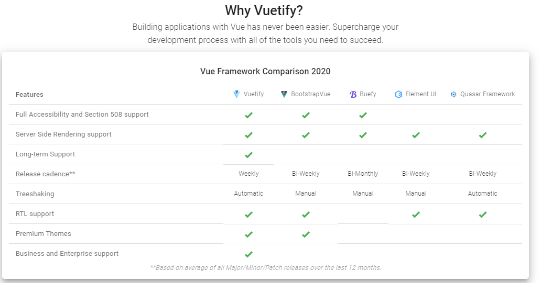Click the Treeshaking row label
Viewport: 541px width, 283px height.
pyautogui.click(x=35, y=194)
